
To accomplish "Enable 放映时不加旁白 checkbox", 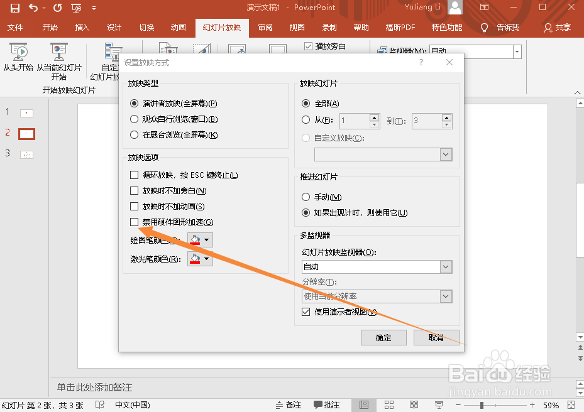I will pos(134,190).
